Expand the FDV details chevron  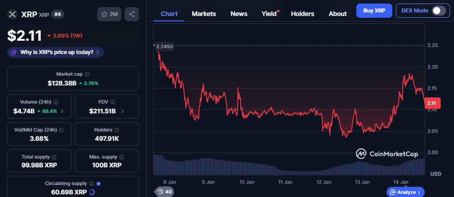coord(122,111)
